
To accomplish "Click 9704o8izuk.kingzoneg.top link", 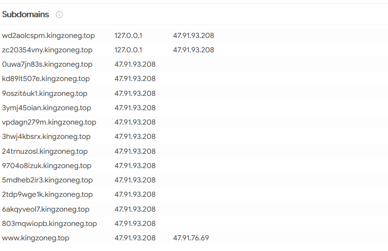I will 46,166.
